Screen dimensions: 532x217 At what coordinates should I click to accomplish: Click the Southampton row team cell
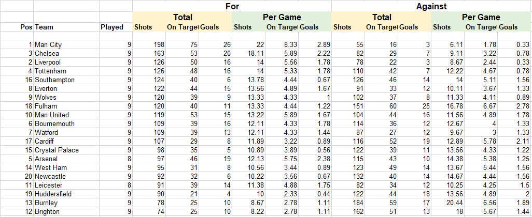(66, 80)
